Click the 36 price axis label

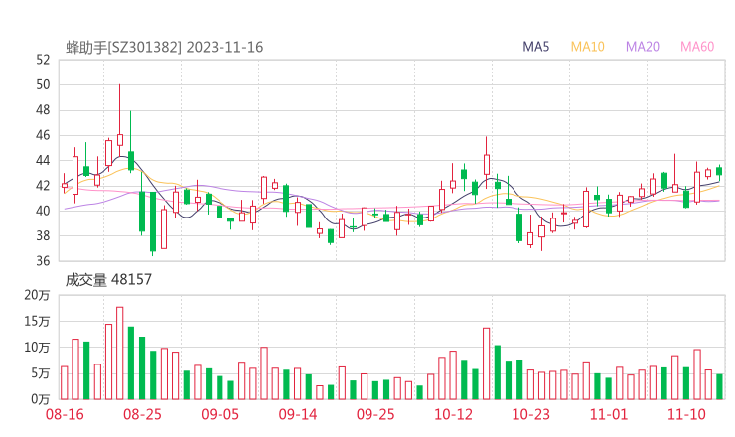tap(43, 261)
